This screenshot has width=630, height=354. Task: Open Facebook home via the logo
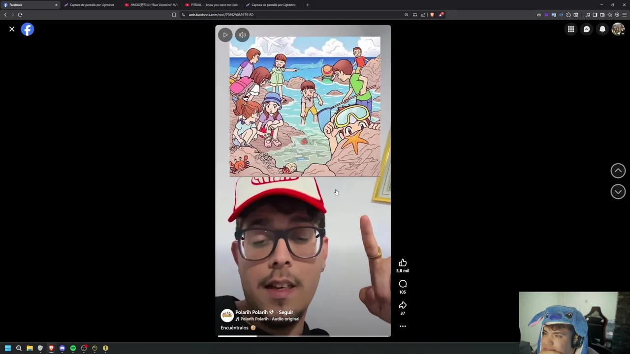coord(28,29)
